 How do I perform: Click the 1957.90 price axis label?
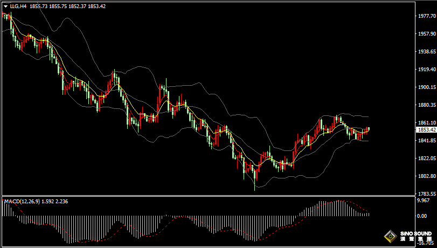coord(426,34)
